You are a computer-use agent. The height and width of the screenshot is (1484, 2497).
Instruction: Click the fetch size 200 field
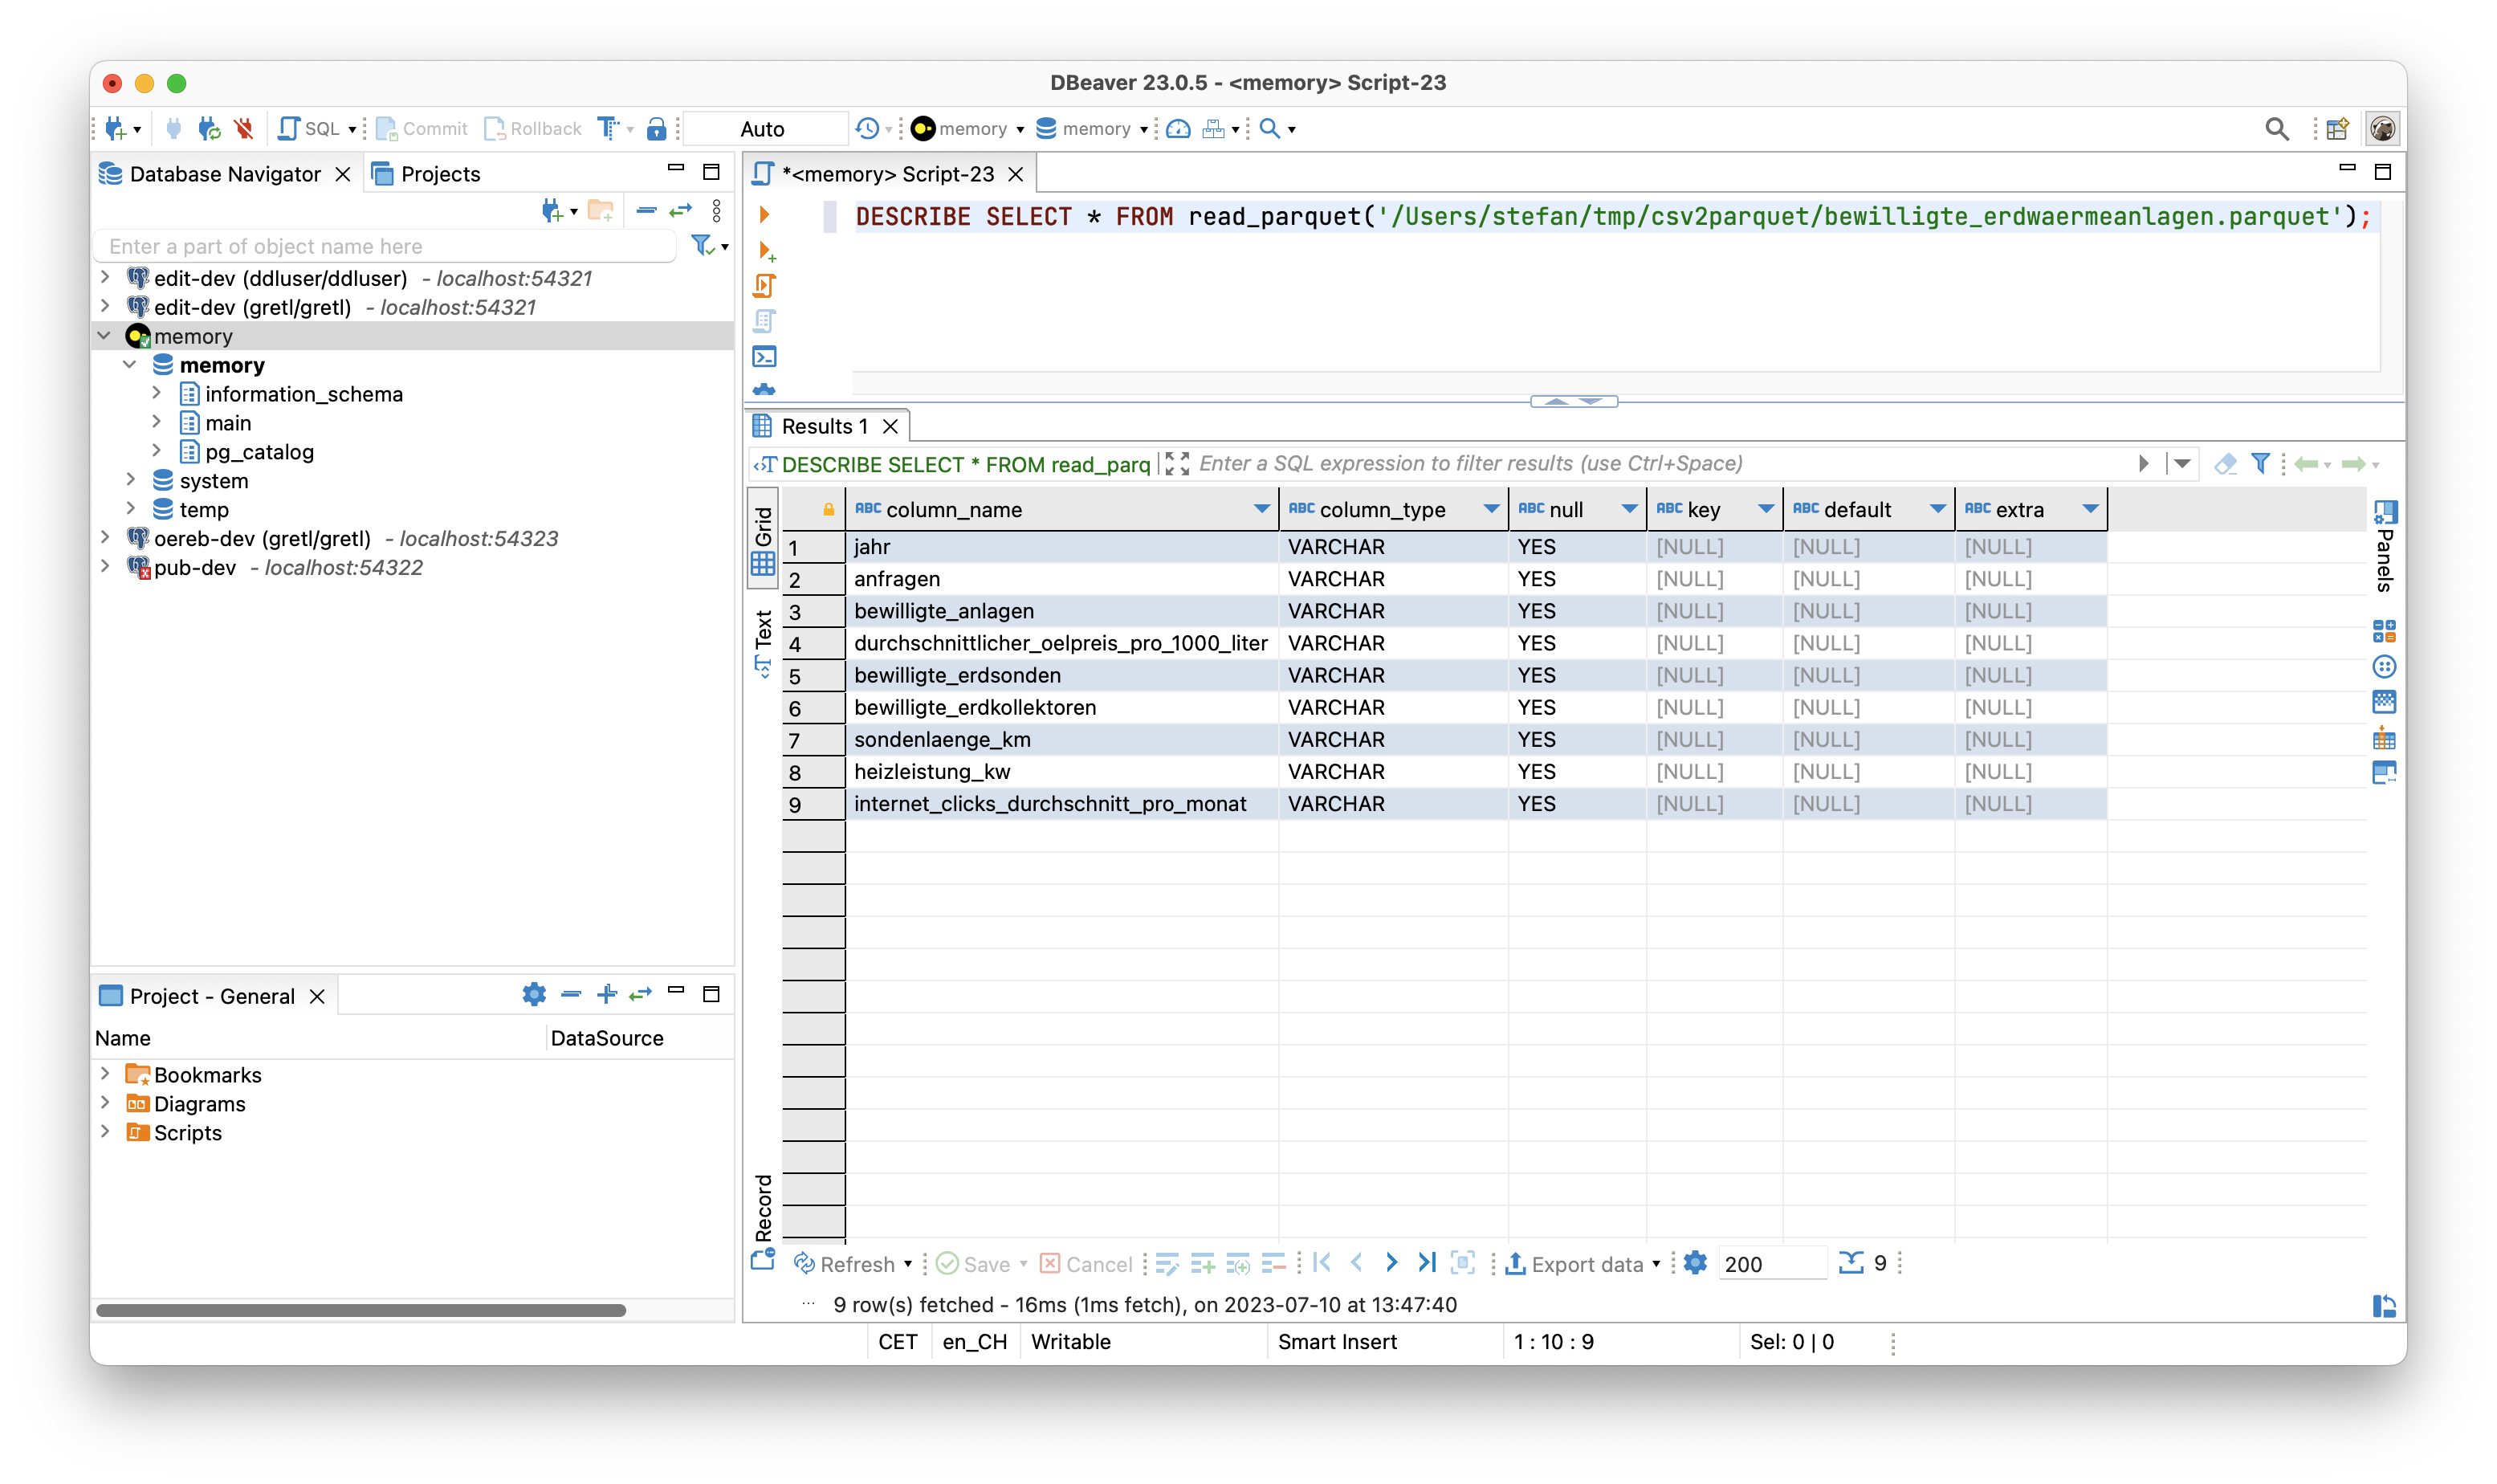(x=1770, y=1264)
